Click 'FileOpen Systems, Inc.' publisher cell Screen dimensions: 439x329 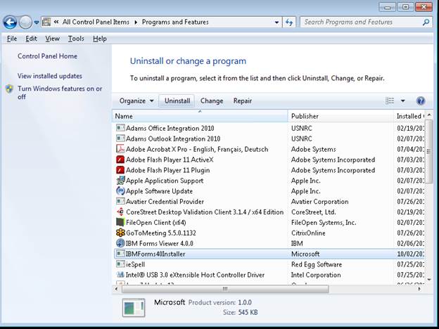tap(324, 222)
